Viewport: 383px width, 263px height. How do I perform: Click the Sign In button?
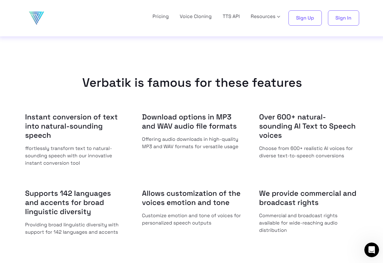pos(343,18)
